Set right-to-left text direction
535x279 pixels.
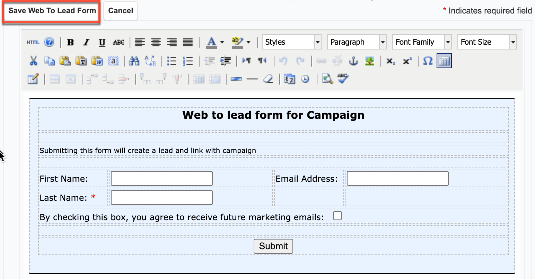click(262, 61)
